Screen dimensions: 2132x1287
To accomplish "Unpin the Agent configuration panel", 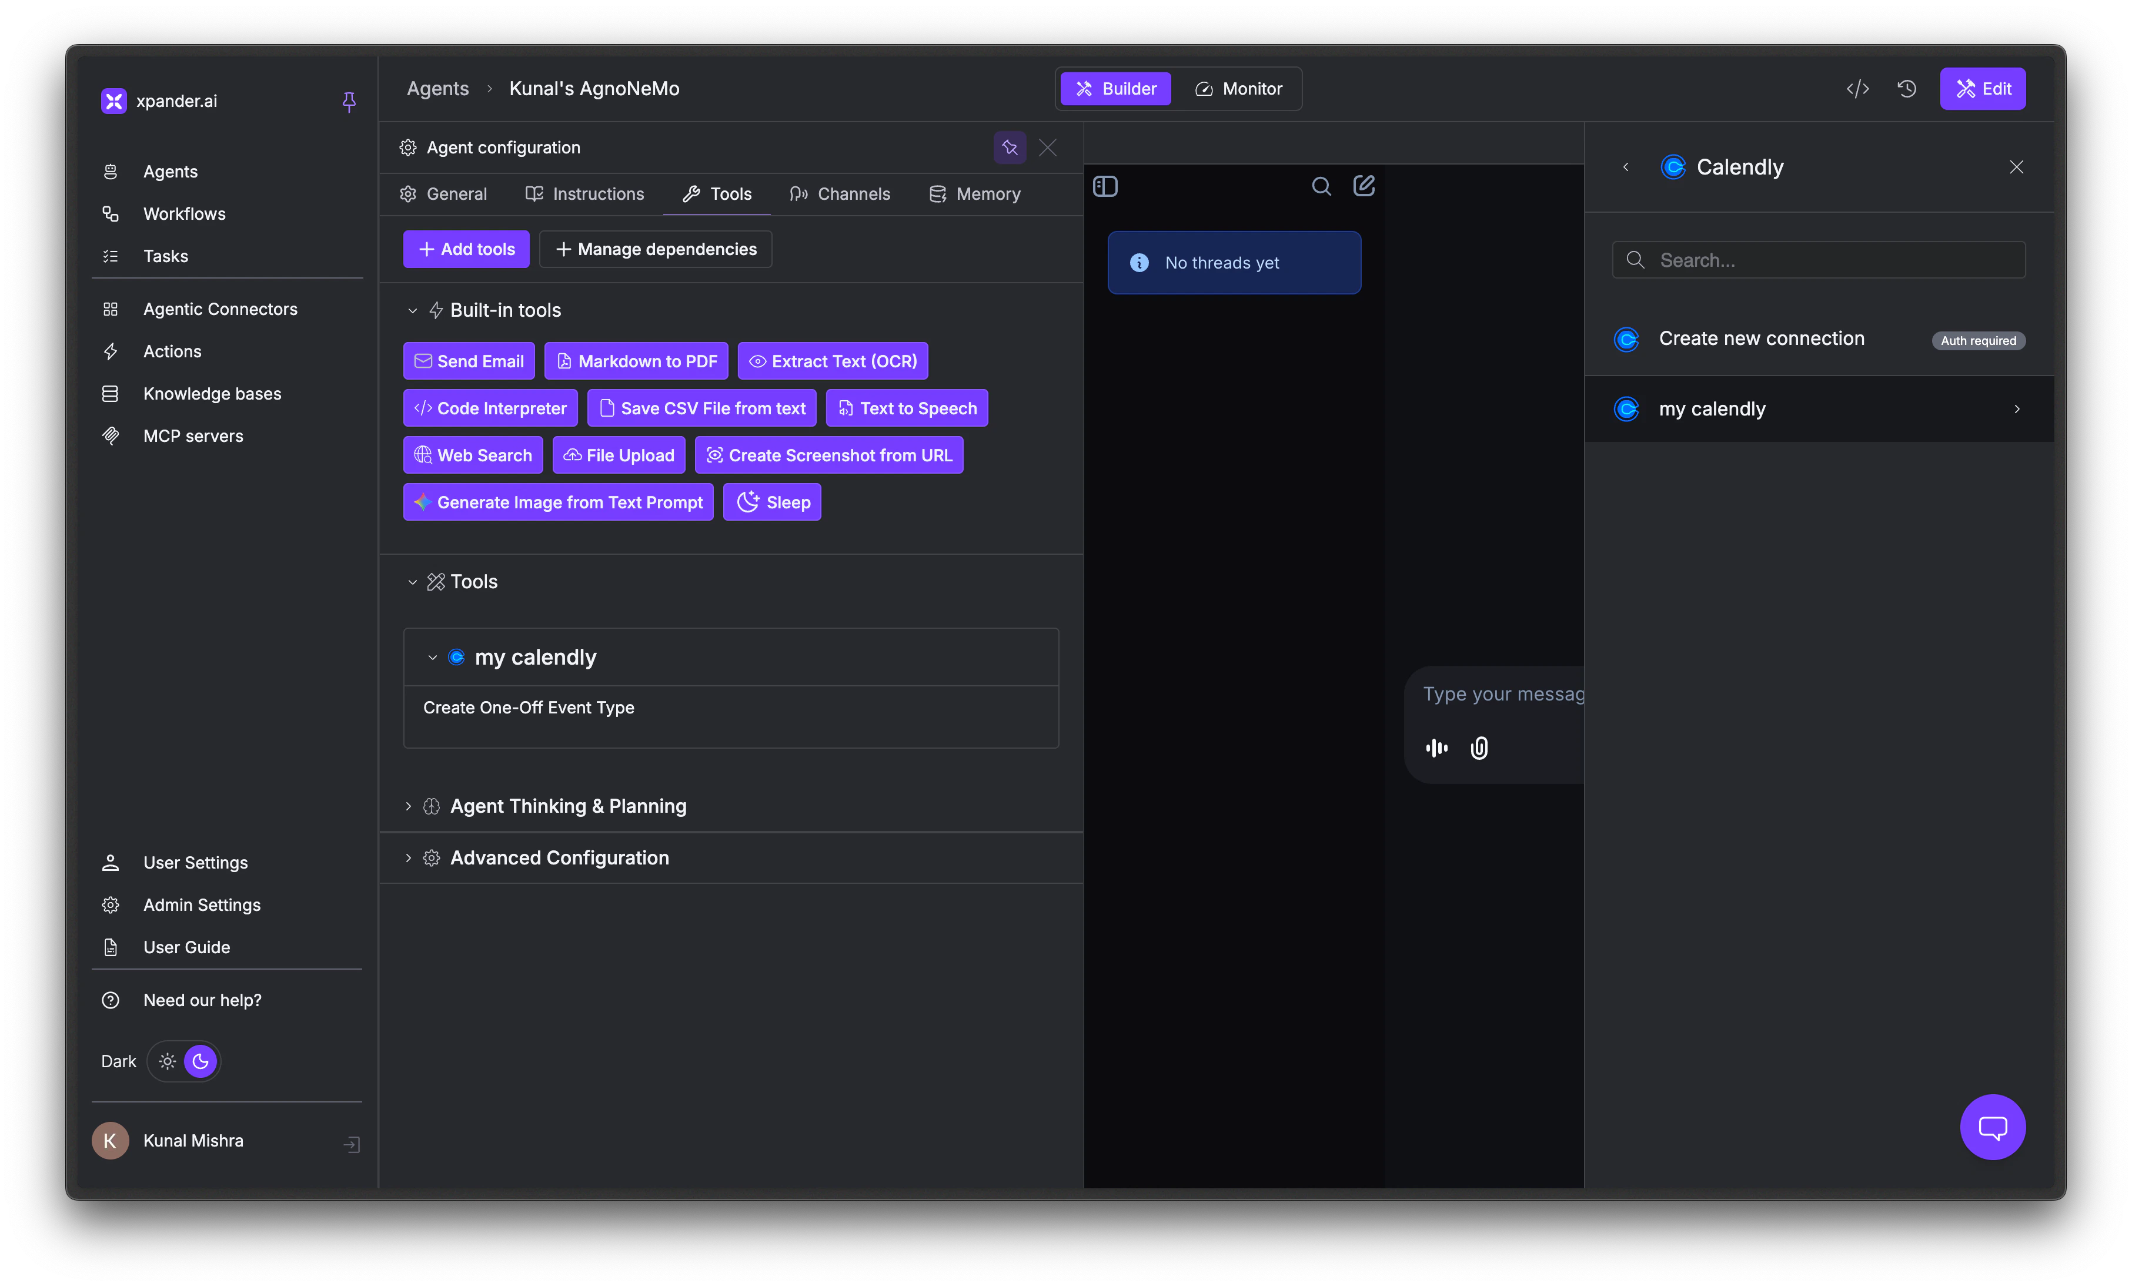I will [1010, 147].
